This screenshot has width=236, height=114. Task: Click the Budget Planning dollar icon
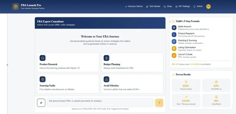106,58
